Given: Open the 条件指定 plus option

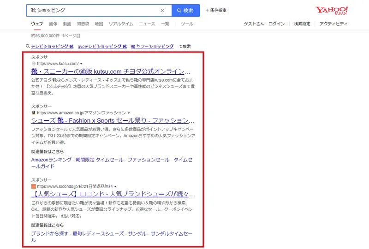Looking at the screenshot, I should click(x=216, y=10).
